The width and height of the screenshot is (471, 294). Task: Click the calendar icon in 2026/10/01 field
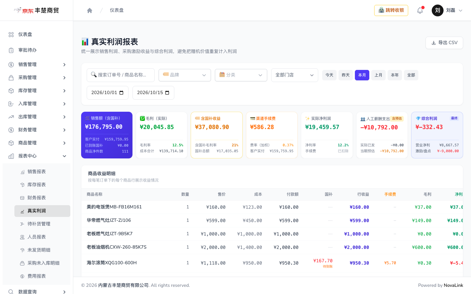coord(121,93)
